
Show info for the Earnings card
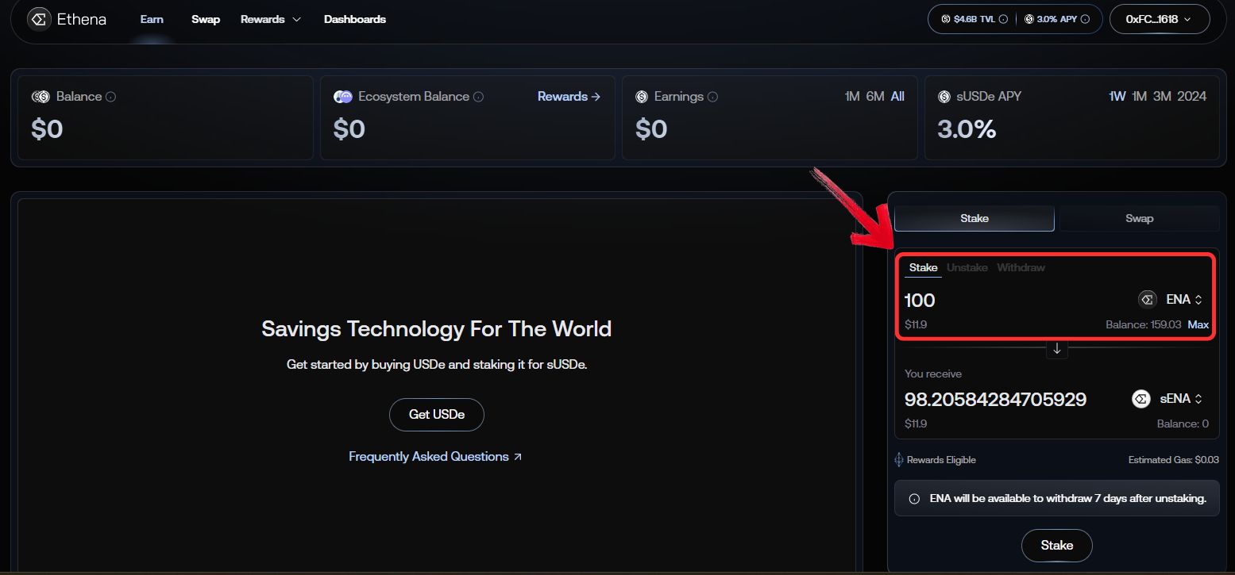point(712,97)
